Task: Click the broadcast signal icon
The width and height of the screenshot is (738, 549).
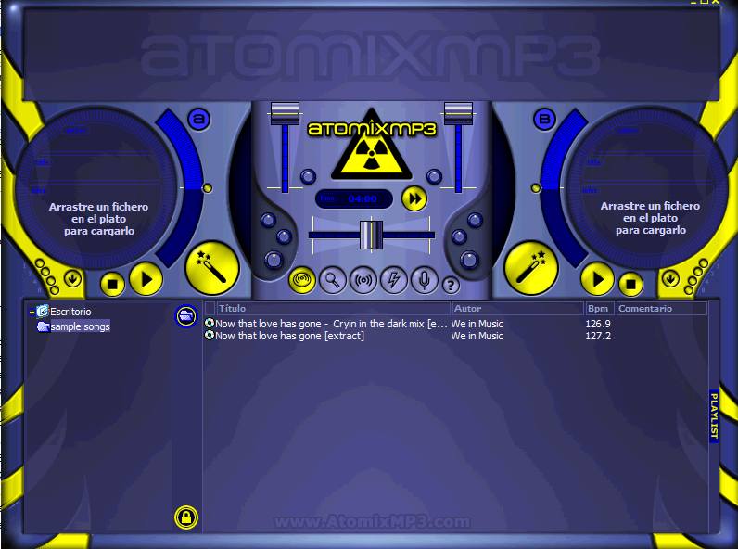Action: coord(363,280)
